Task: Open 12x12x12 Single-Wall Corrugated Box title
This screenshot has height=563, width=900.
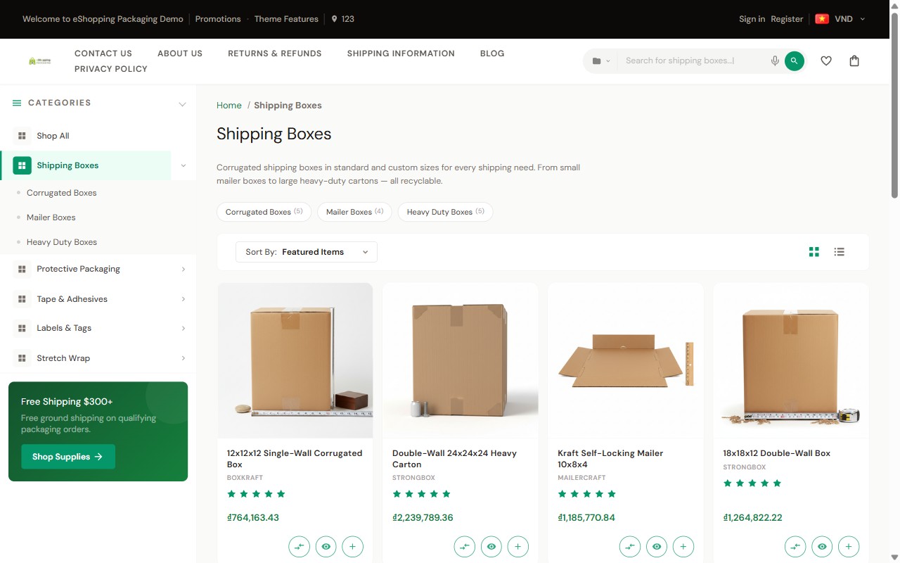Action: click(295, 459)
